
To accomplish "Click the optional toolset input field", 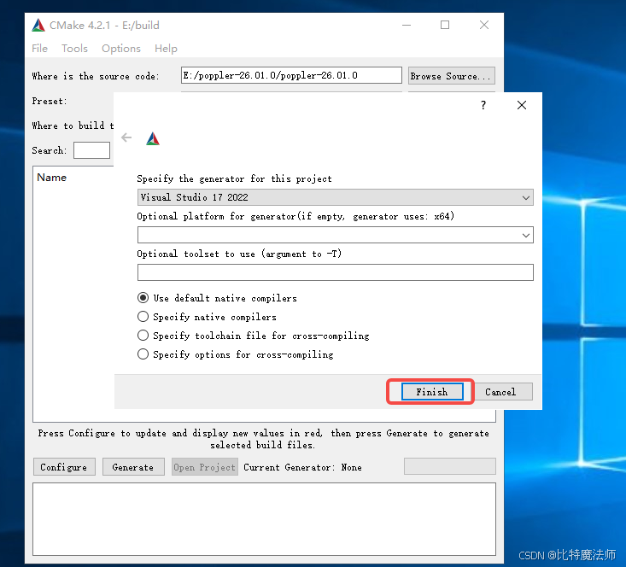I will click(x=336, y=272).
